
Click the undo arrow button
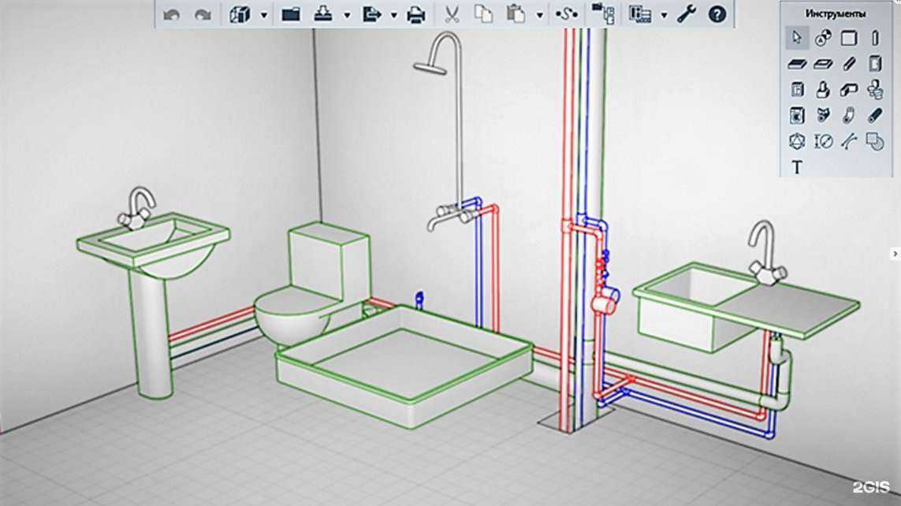coord(171,14)
